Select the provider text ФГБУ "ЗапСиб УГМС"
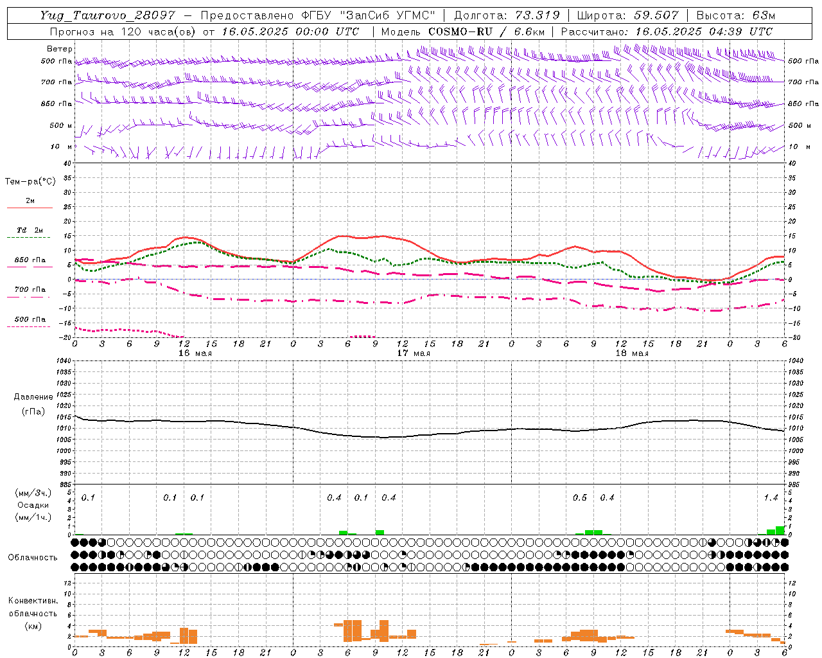This screenshot has width=822, height=658. [x=368, y=15]
